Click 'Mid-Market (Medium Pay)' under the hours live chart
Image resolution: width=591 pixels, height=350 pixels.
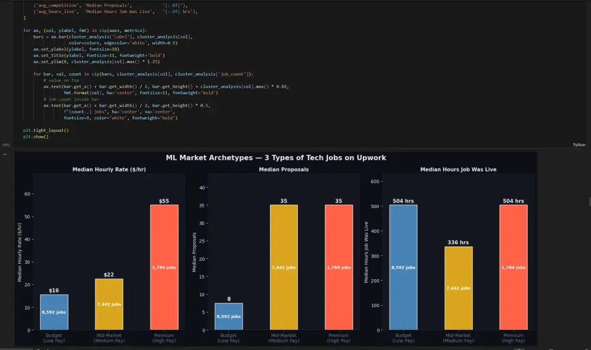tap(458, 338)
